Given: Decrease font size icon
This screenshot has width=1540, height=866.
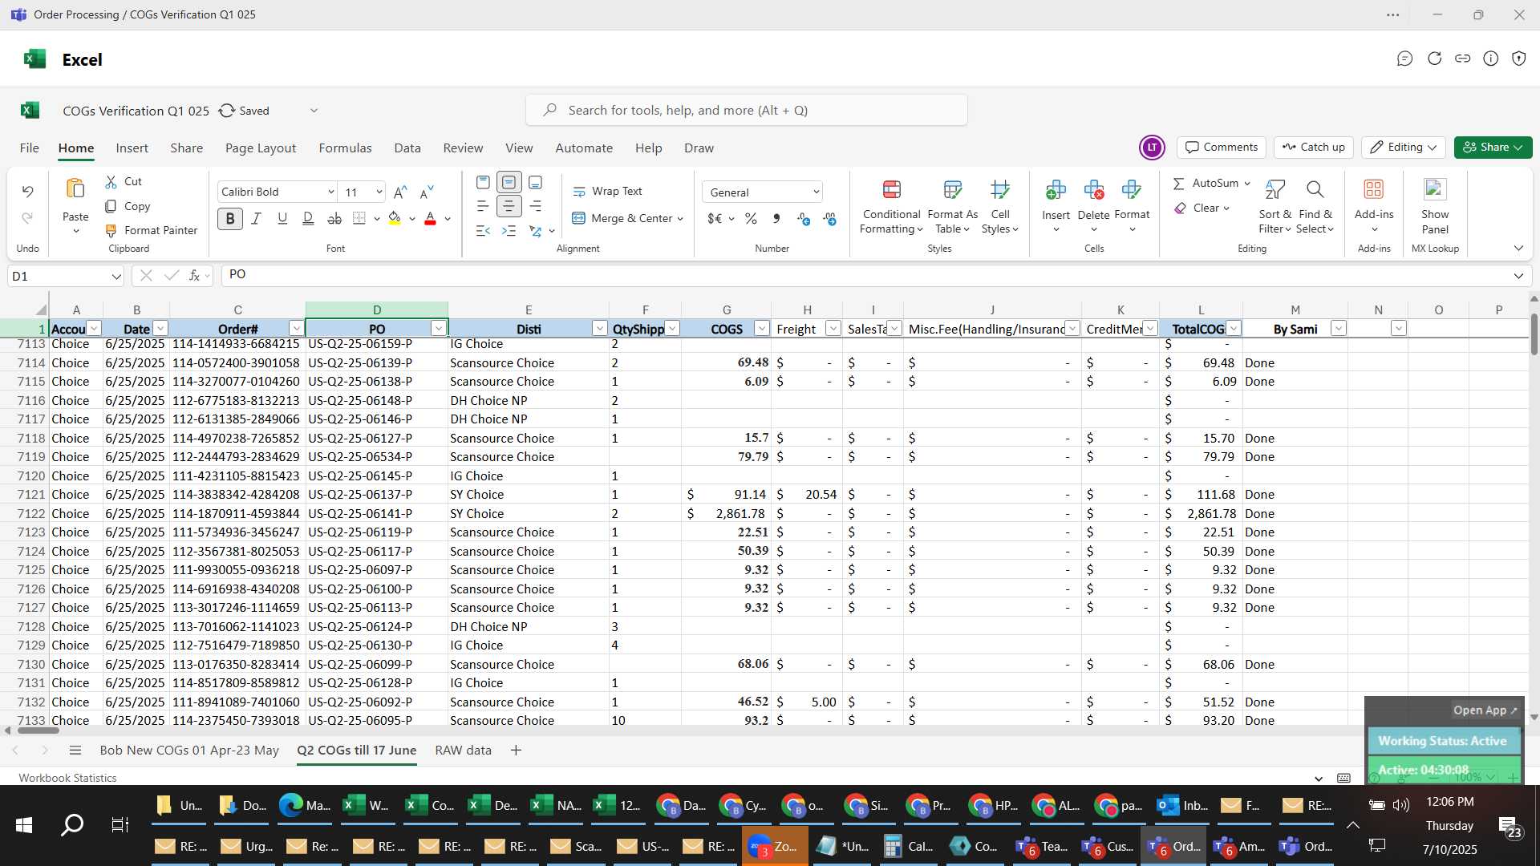Looking at the screenshot, I should [427, 192].
